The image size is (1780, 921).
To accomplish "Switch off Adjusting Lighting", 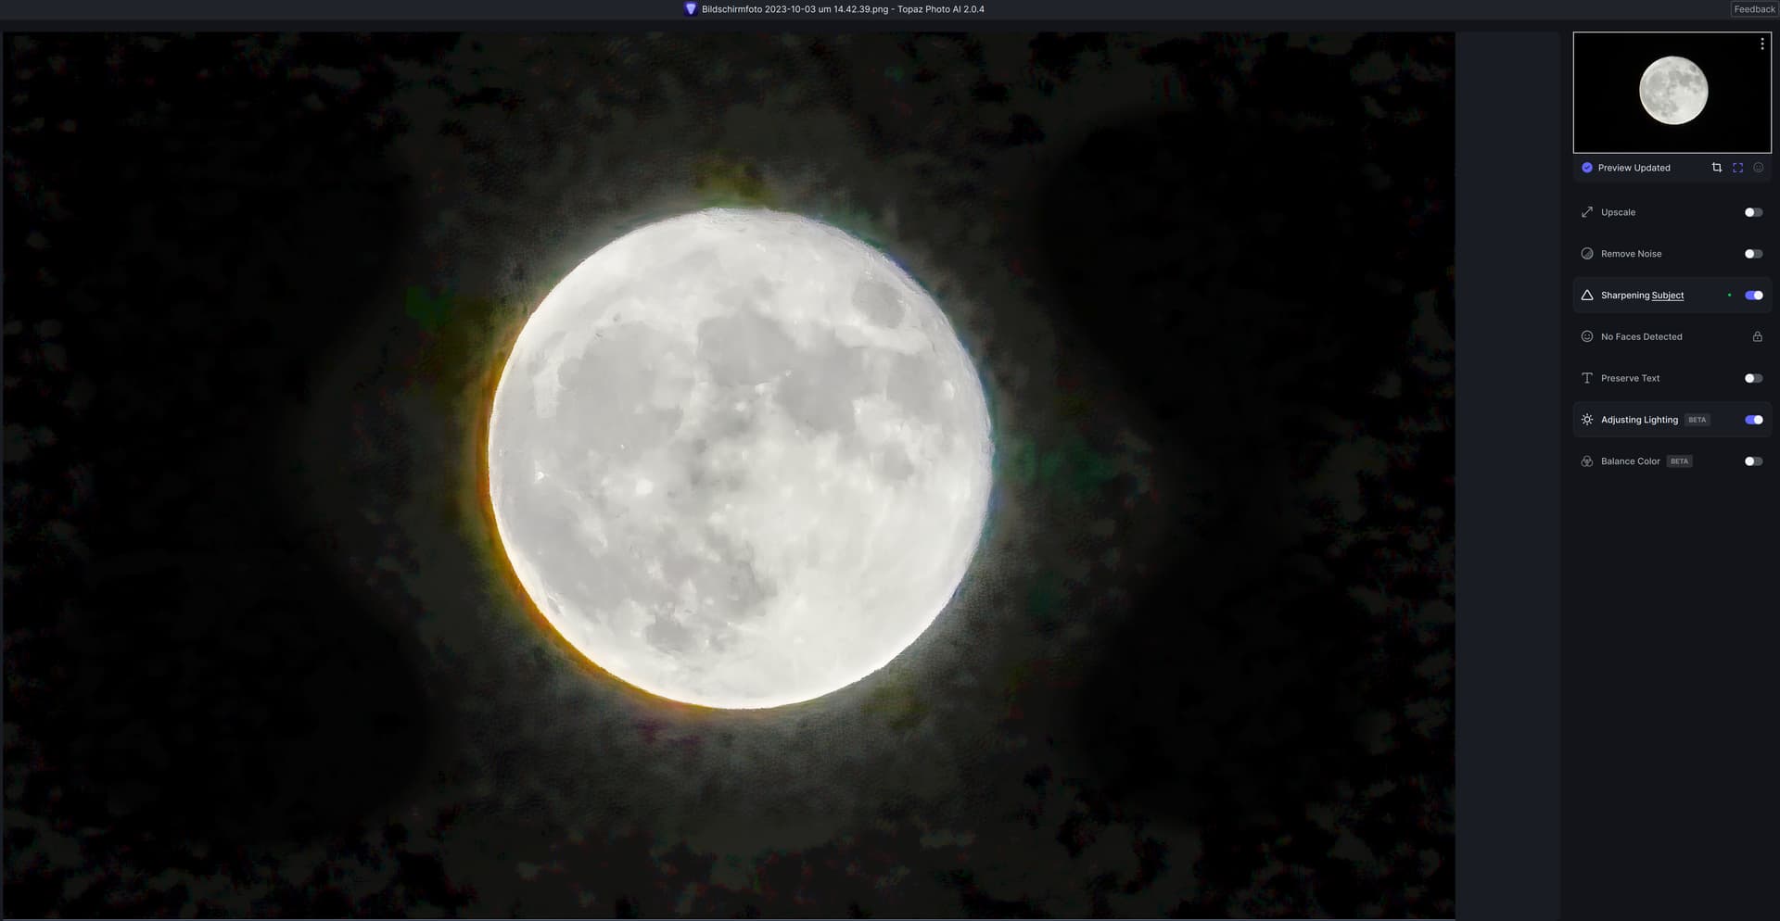I will (x=1753, y=420).
